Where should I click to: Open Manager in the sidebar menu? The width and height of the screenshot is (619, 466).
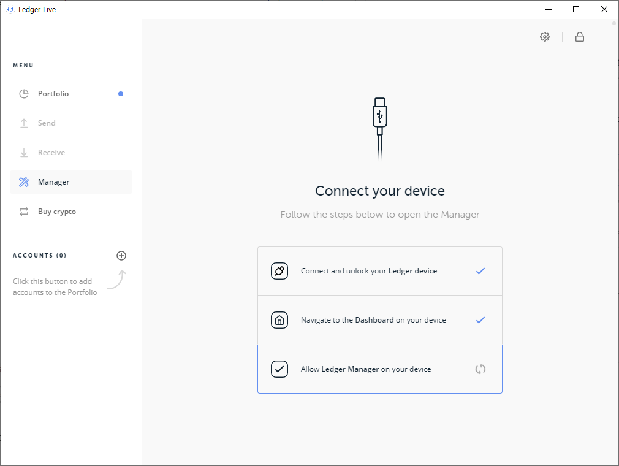point(71,182)
